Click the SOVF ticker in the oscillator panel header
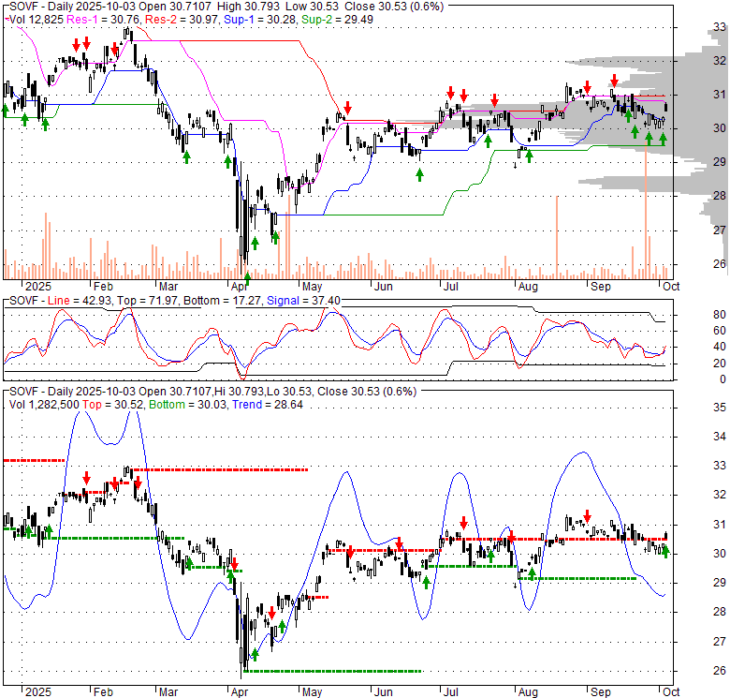The height and width of the screenshot is (698, 730). (x=23, y=301)
